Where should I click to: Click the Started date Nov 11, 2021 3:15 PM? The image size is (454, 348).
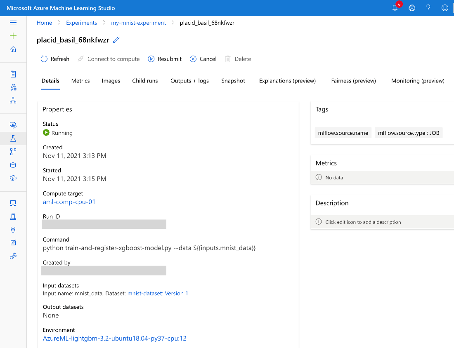(x=75, y=179)
